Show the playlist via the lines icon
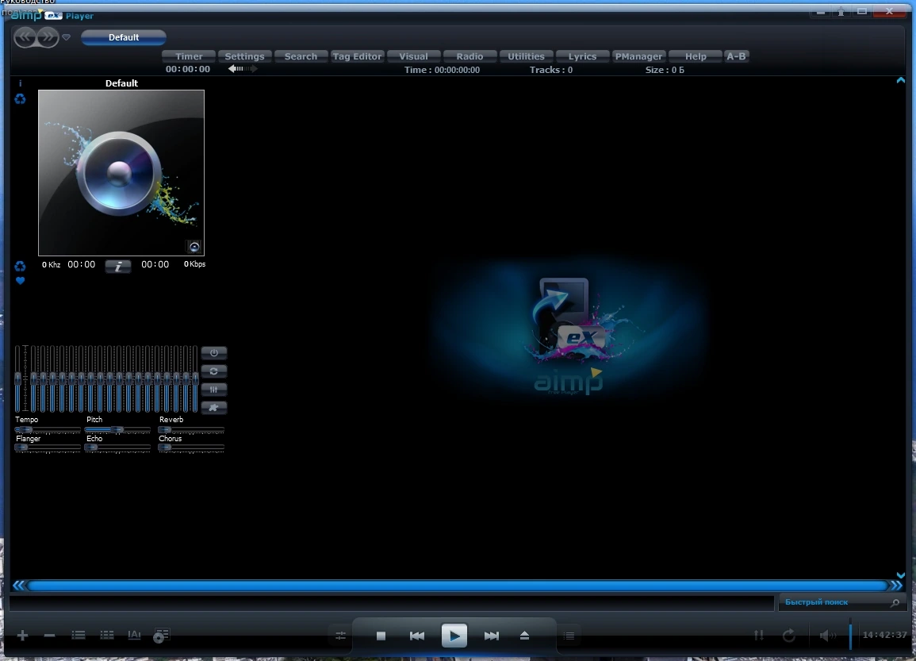This screenshot has height=661, width=916. point(569,636)
